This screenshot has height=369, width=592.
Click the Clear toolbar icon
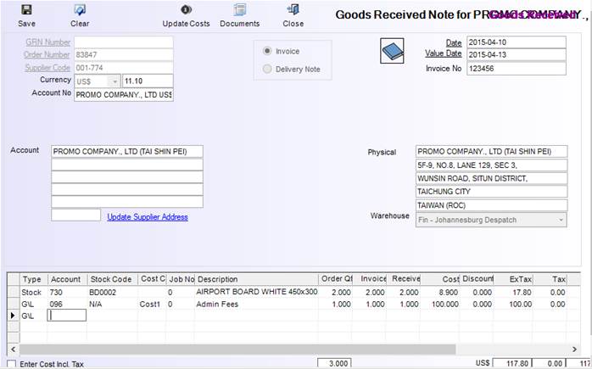[x=80, y=10]
